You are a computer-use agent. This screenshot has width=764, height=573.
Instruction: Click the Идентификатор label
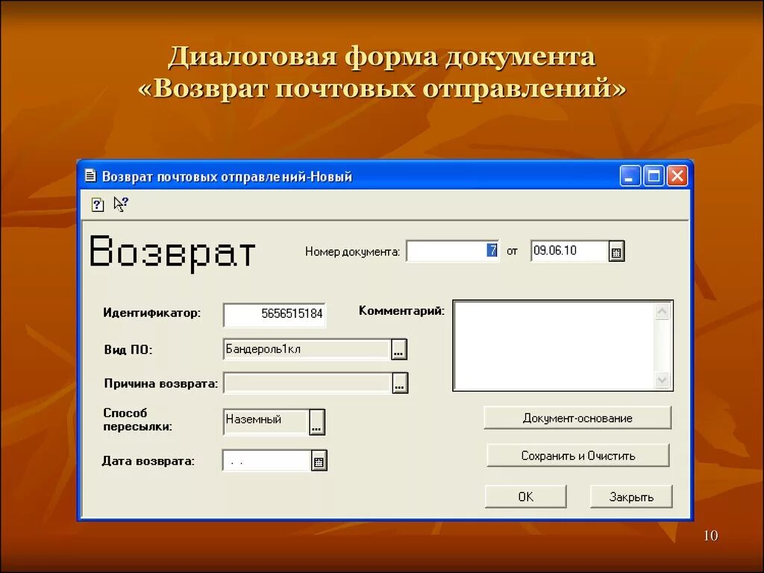point(151,313)
